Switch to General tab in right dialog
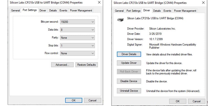 pos(119,11)
